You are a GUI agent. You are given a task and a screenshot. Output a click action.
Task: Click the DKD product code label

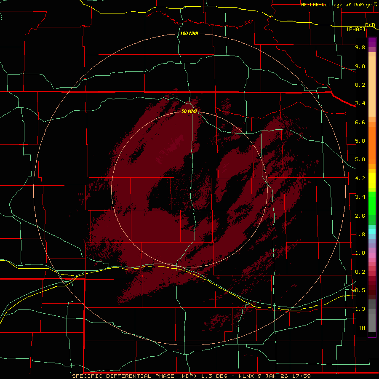click(x=370, y=25)
